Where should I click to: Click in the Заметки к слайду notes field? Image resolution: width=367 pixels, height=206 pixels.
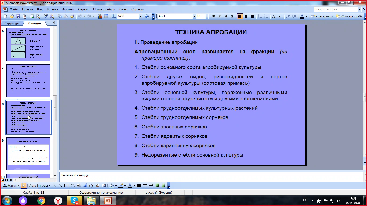coord(211,177)
